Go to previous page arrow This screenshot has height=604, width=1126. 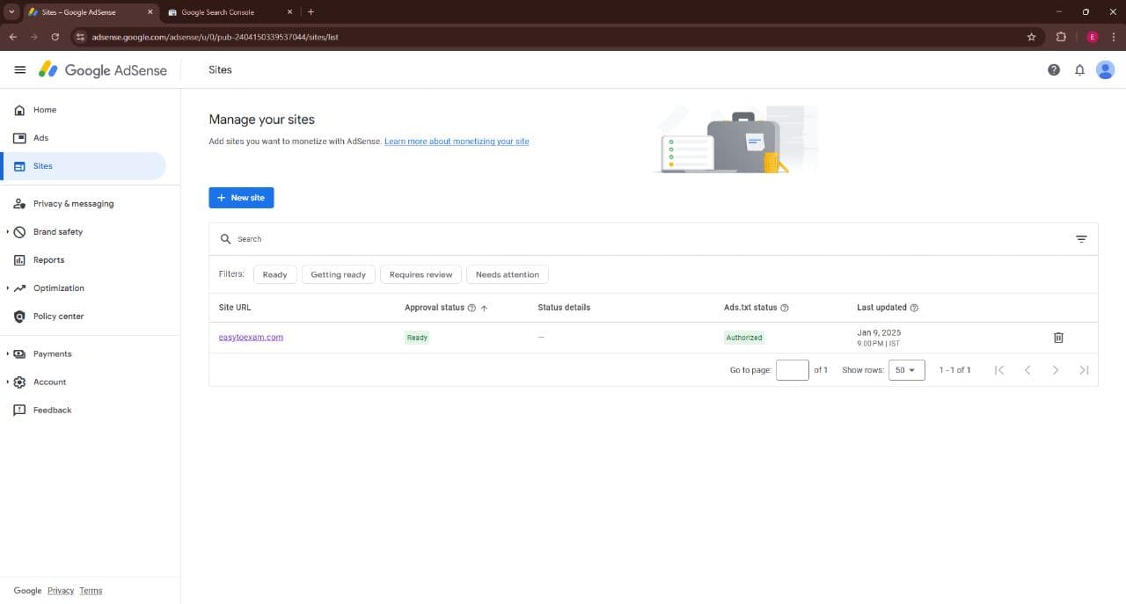tap(1027, 370)
